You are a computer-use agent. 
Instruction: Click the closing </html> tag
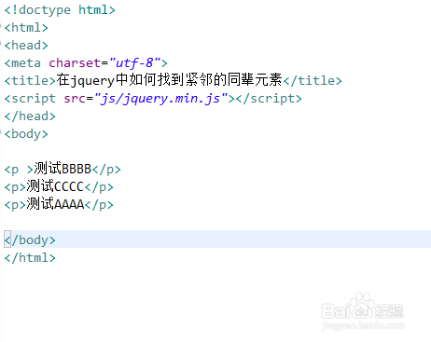[30, 257]
